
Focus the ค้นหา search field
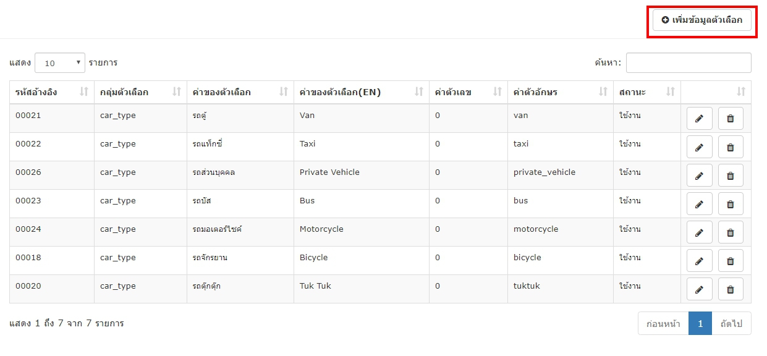click(x=689, y=62)
